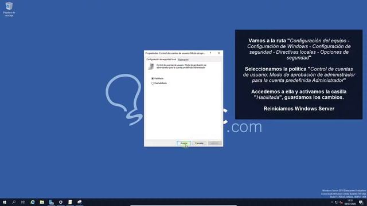Open File Explorer from the taskbar
The width and height of the screenshot is (367, 206).
pyautogui.click(x=42, y=202)
